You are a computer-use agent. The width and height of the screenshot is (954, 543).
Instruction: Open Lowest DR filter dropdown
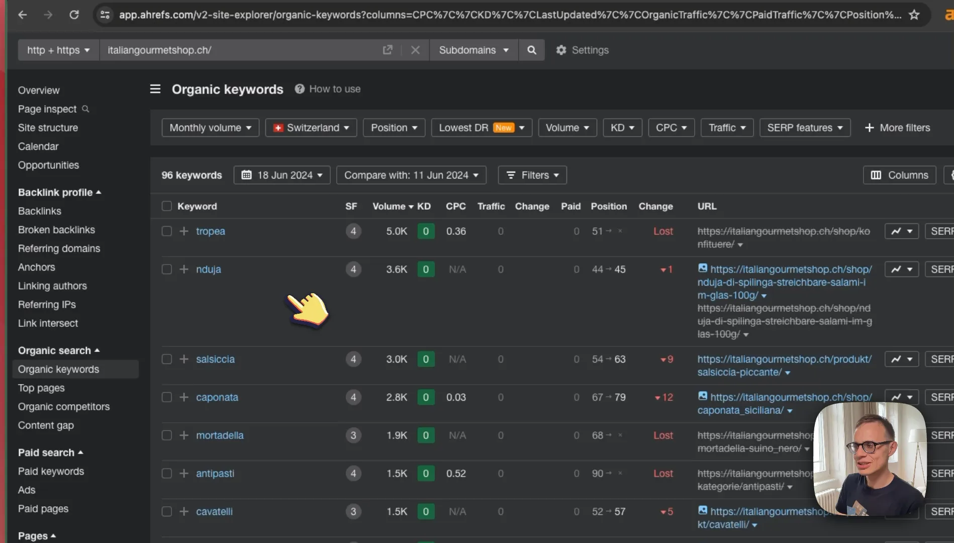(482, 128)
